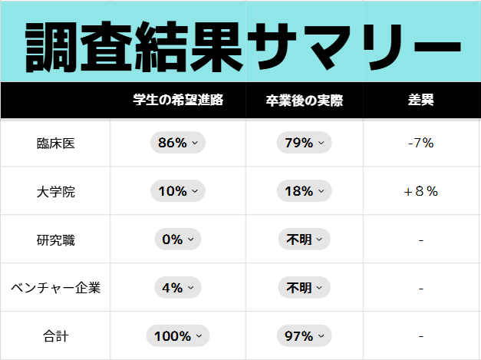Open 不明 dropdown in 研究職 row
This screenshot has width=481, height=360.
(304, 239)
